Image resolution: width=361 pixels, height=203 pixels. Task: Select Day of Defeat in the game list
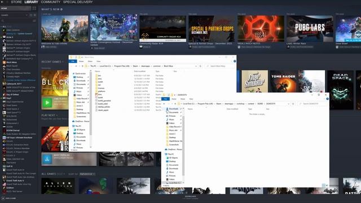click(12, 95)
